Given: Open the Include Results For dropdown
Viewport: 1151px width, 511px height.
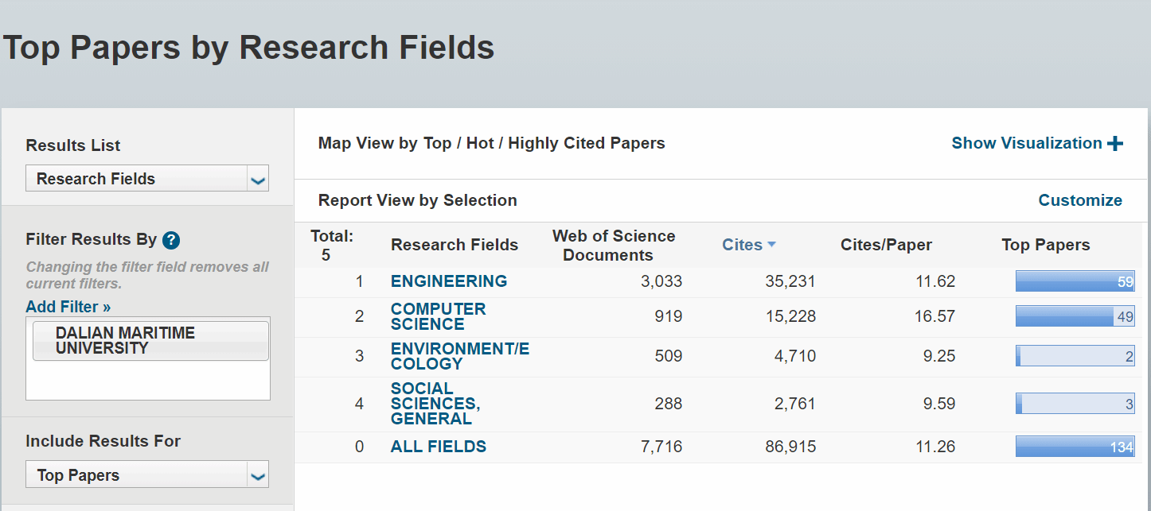Looking at the screenshot, I should tap(147, 475).
